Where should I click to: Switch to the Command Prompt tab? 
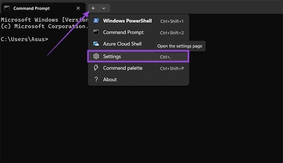[x=32, y=8]
